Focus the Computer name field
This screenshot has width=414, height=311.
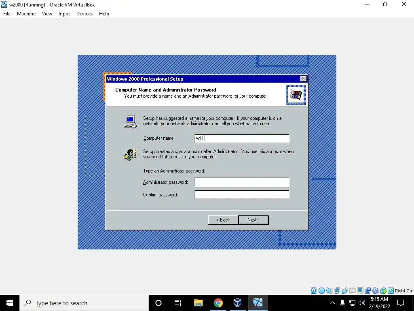pos(242,138)
